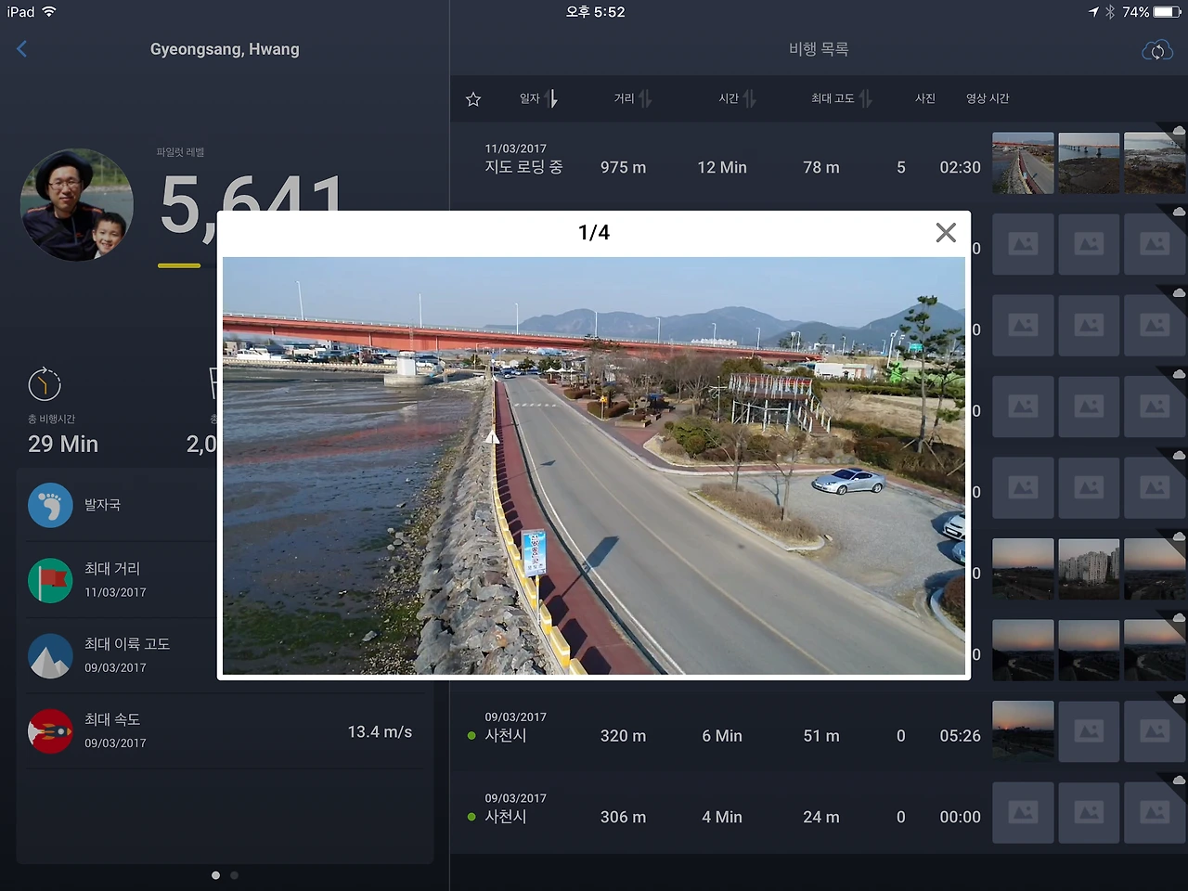Tap the total flight time clock icon
The image size is (1188, 891).
pyautogui.click(x=45, y=383)
